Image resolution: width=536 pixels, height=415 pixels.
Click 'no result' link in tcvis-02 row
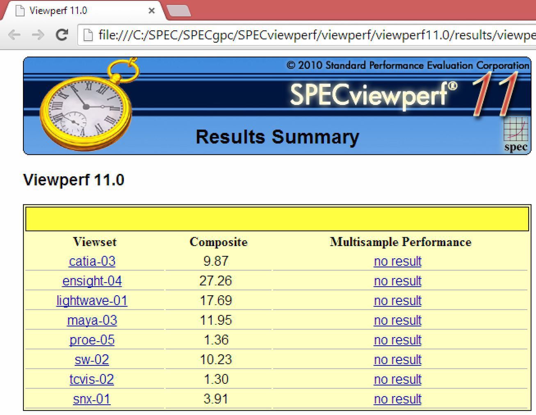pos(398,379)
